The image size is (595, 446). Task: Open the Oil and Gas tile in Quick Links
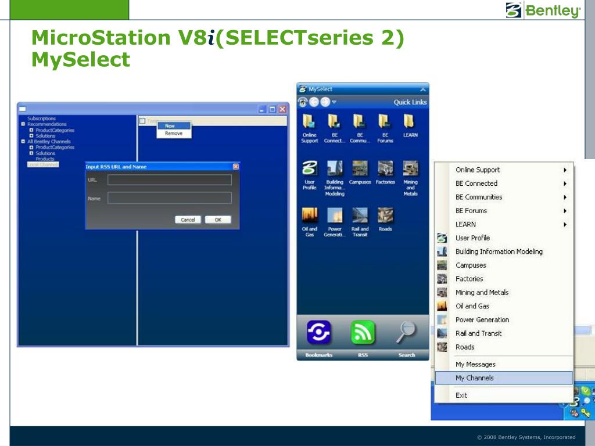point(309,215)
